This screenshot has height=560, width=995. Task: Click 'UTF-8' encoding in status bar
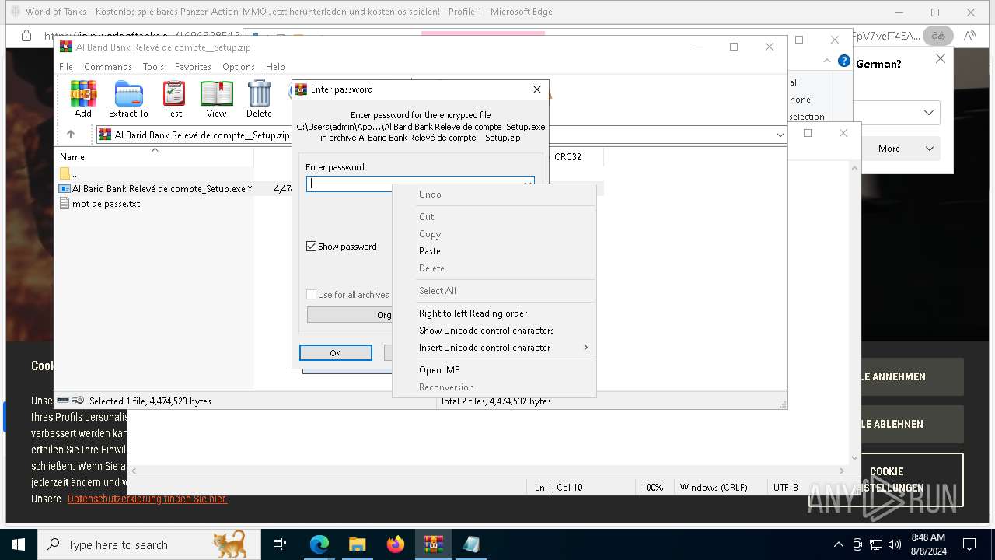[x=785, y=488]
